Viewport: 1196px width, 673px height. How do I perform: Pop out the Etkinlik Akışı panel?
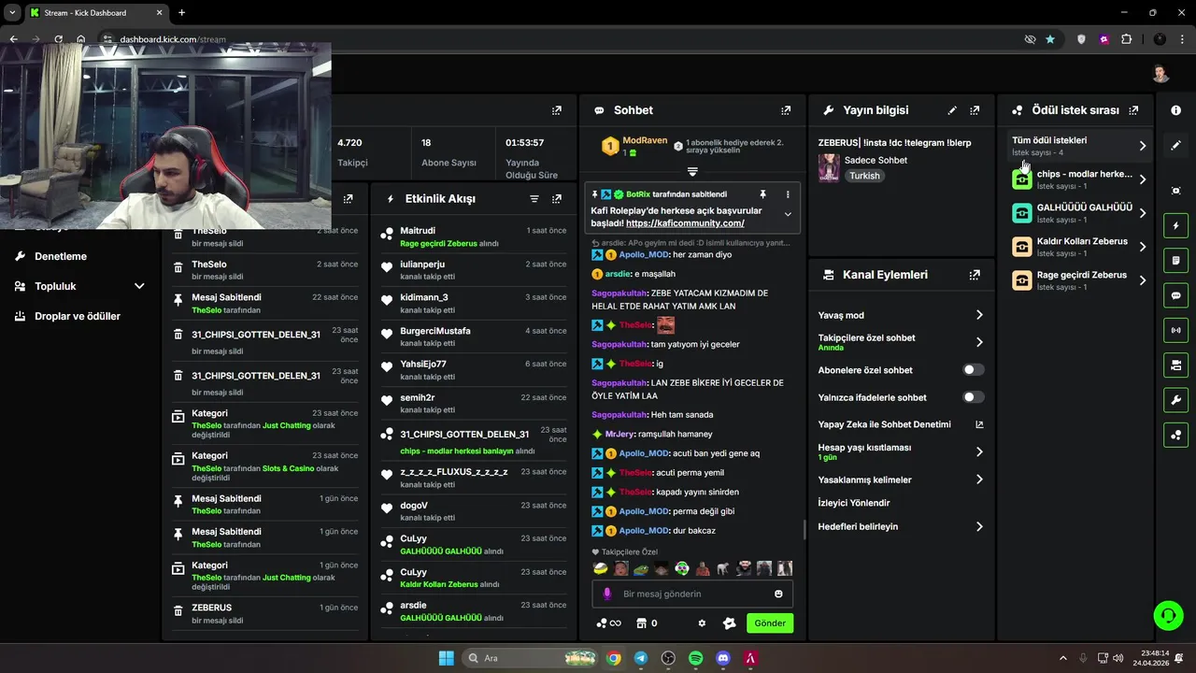[x=557, y=199]
